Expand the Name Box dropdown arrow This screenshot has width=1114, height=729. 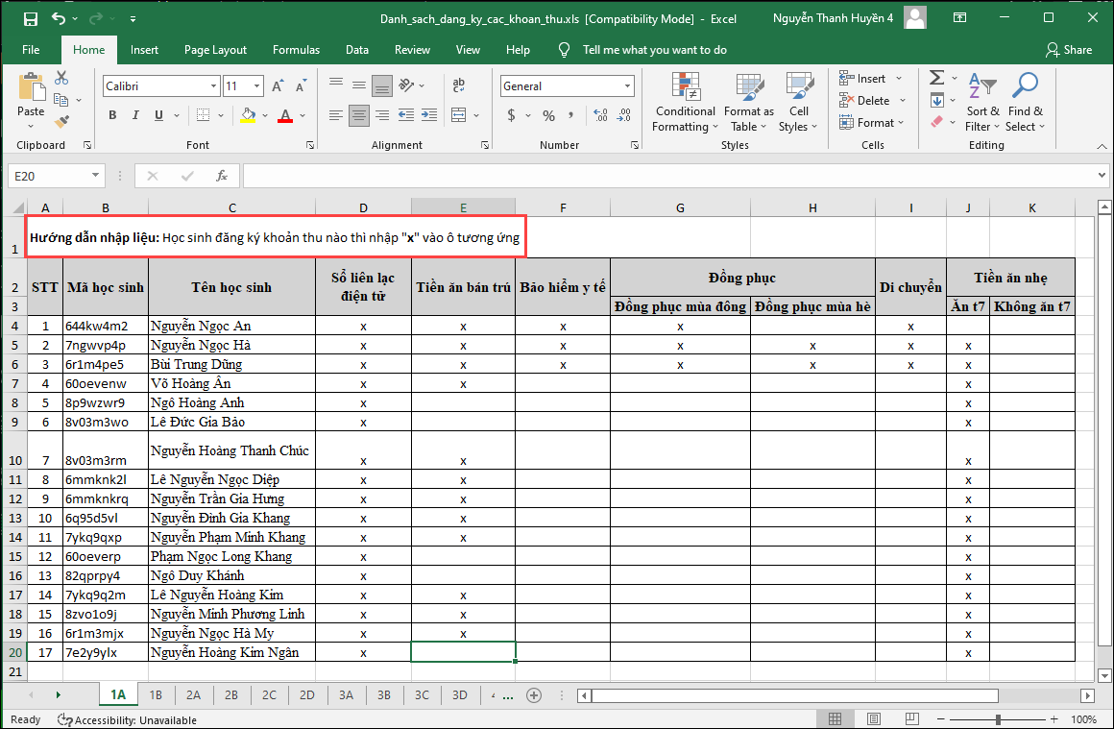coord(95,176)
